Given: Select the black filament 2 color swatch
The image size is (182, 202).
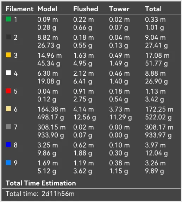Looking at the screenshot, I should tap(8, 37).
